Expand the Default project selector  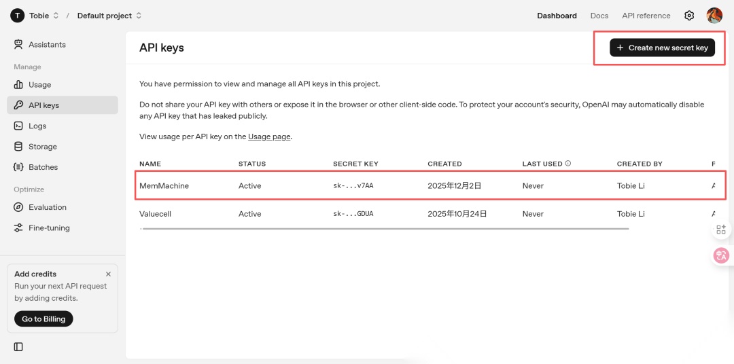coord(109,16)
